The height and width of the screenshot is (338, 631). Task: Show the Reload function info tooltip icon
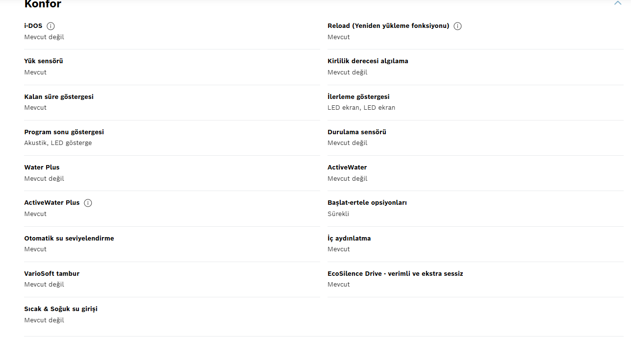(x=457, y=26)
